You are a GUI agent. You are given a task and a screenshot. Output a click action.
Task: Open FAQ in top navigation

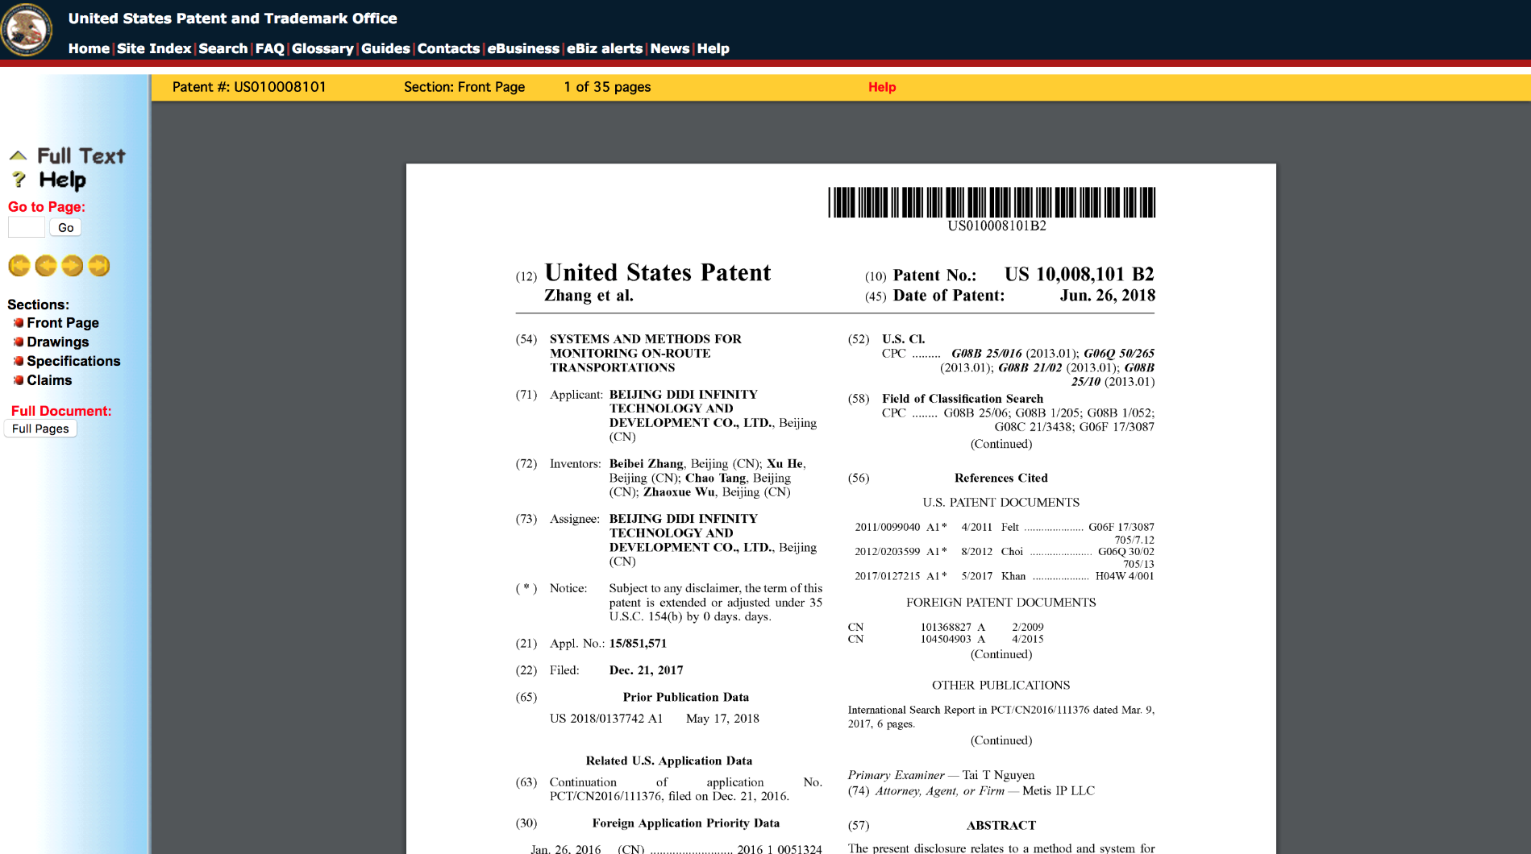[x=270, y=48]
